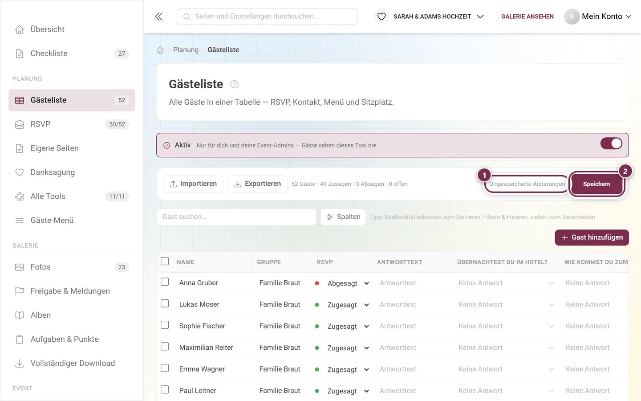Go to Checkliste in the sidebar
This screenshot has height=401, width=641.
click(x=72, y=53)
